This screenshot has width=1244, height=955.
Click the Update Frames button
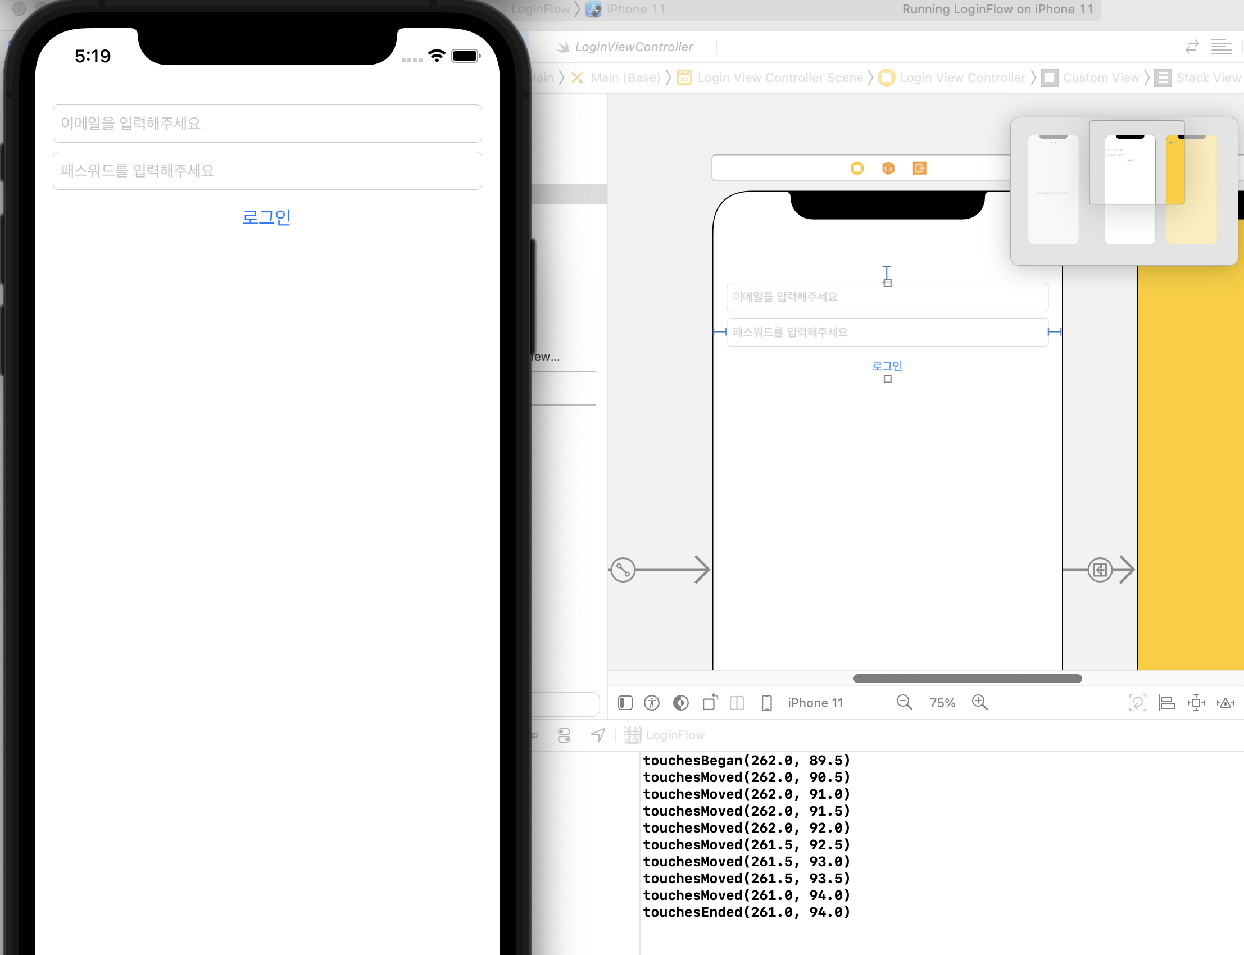tap(1137, 703)
